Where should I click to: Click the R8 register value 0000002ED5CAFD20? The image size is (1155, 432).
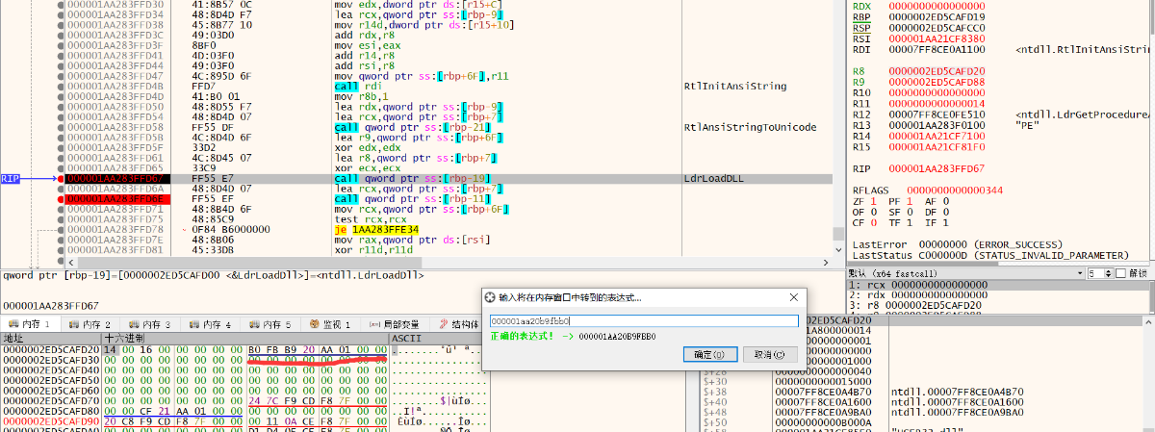[938, 71]
